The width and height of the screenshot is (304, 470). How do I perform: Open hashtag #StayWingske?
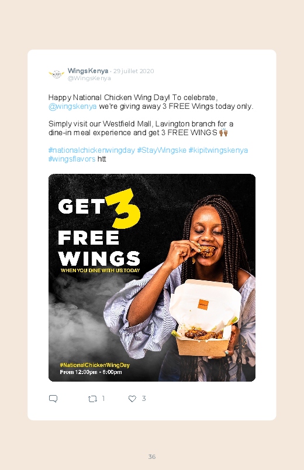[x=162, y=150]
